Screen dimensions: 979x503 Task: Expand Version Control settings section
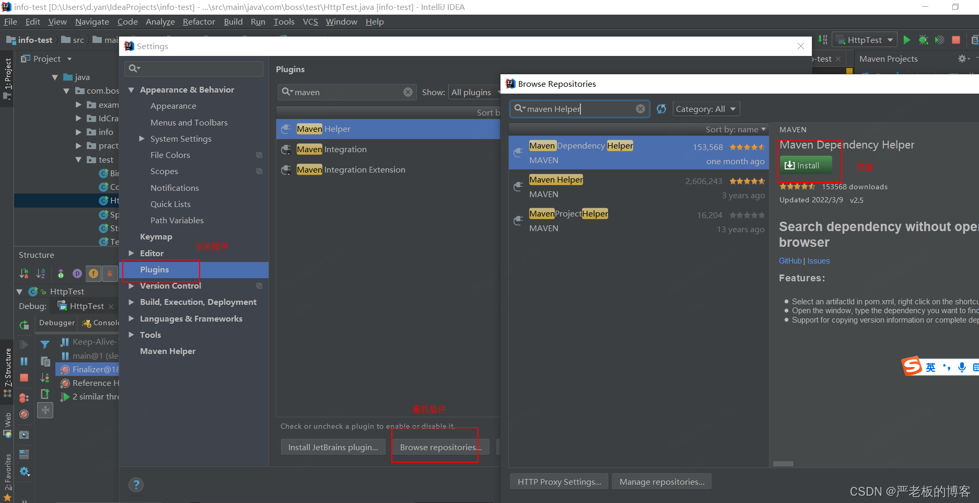pyautogui.click(x=132, y=285)
